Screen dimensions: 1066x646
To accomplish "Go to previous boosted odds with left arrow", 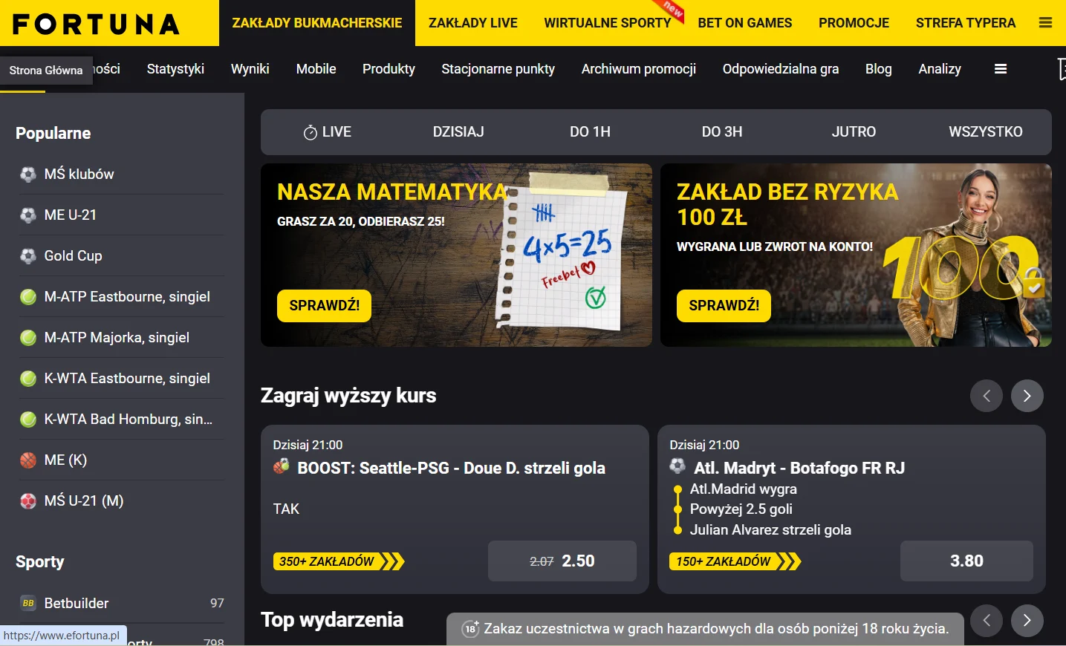I will point(986,396).
